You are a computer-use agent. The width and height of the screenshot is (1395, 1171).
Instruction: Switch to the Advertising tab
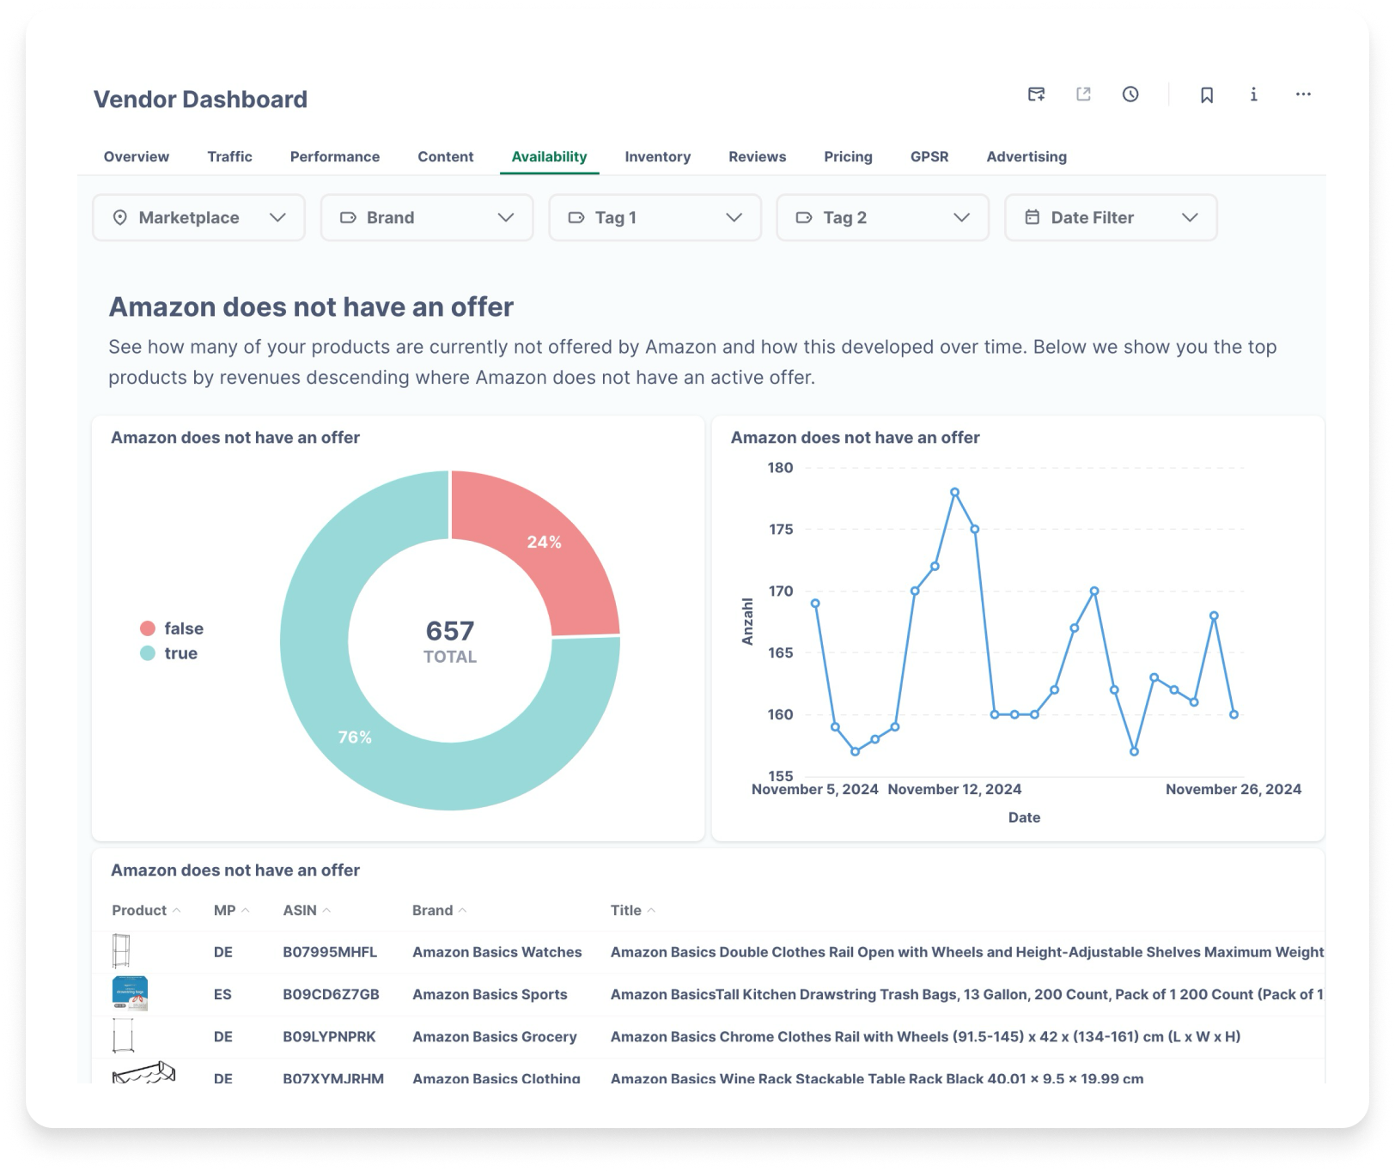(1026, 157)
